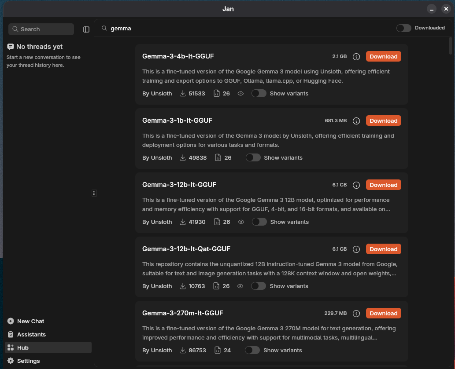Enable the Downloaded filter toggle
This screenshot has width=455, height=369.
click(403, 28)
